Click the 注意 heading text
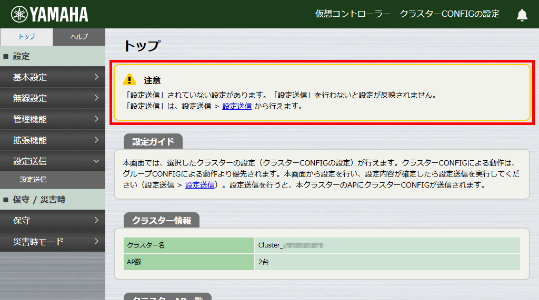 click(x=152, y=80)
